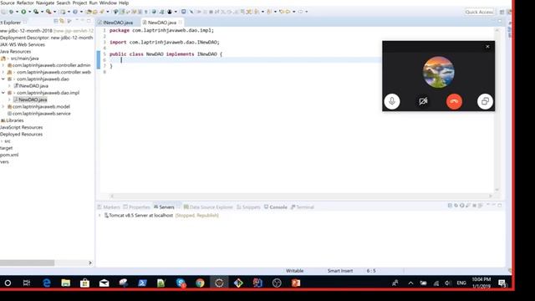Open the Project menu
This screenshot has height=301, width=535.
[x=80, y=3]
